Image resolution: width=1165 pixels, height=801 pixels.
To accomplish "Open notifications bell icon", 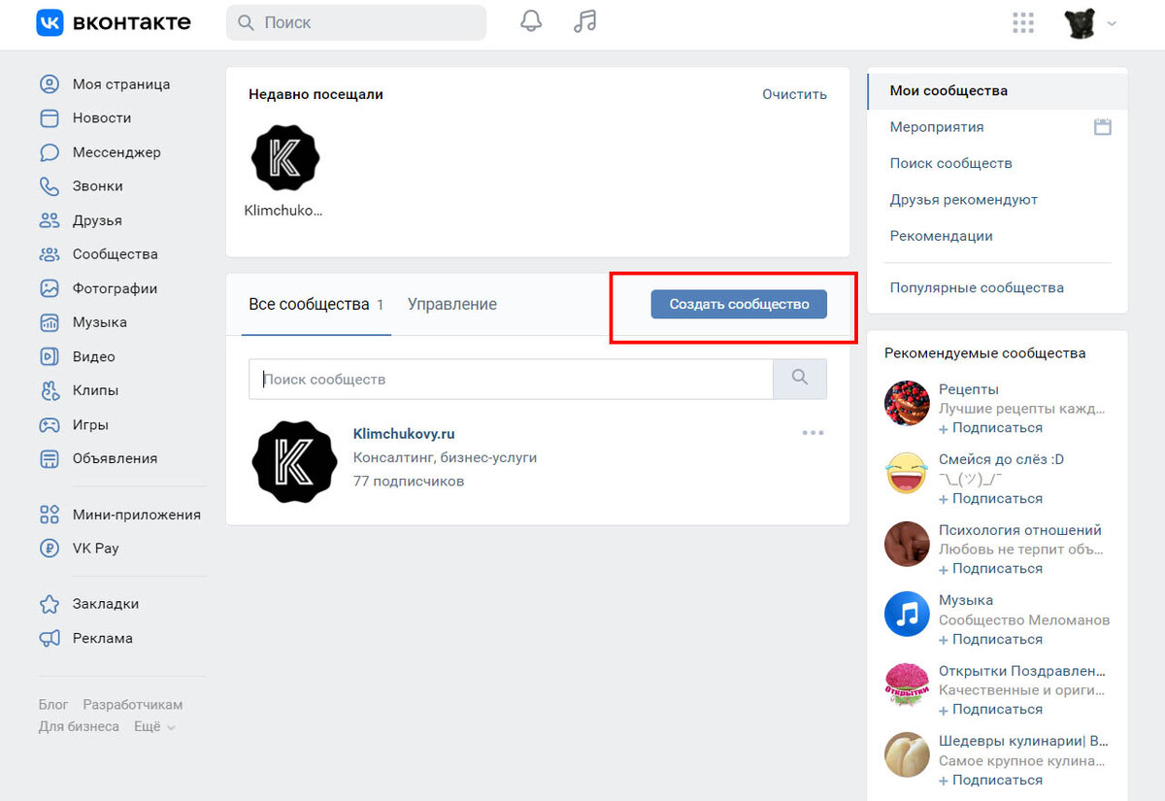I will click(531, 21).
